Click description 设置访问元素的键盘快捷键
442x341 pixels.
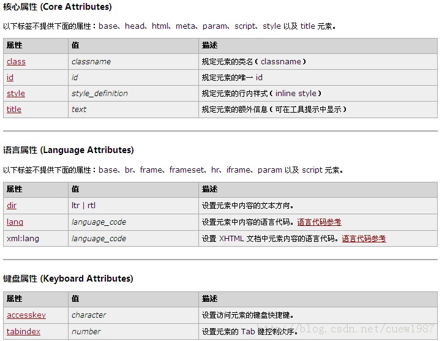click(x=248, y=315)
